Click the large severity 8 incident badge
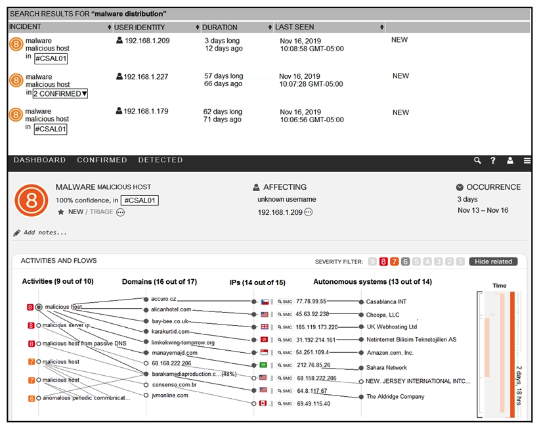Image resolution: width=539 pixels, height=429 pixels. (x=32, y=200)
